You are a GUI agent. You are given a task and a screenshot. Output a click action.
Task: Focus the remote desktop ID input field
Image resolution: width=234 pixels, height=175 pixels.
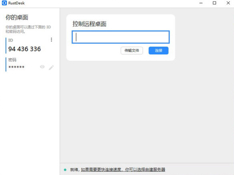(x=121, y=37)
